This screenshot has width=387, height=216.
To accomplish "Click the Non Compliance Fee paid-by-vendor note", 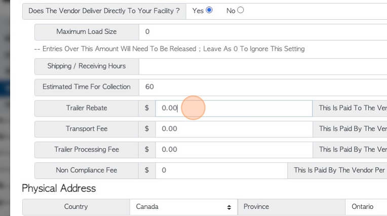I will 337,170.
